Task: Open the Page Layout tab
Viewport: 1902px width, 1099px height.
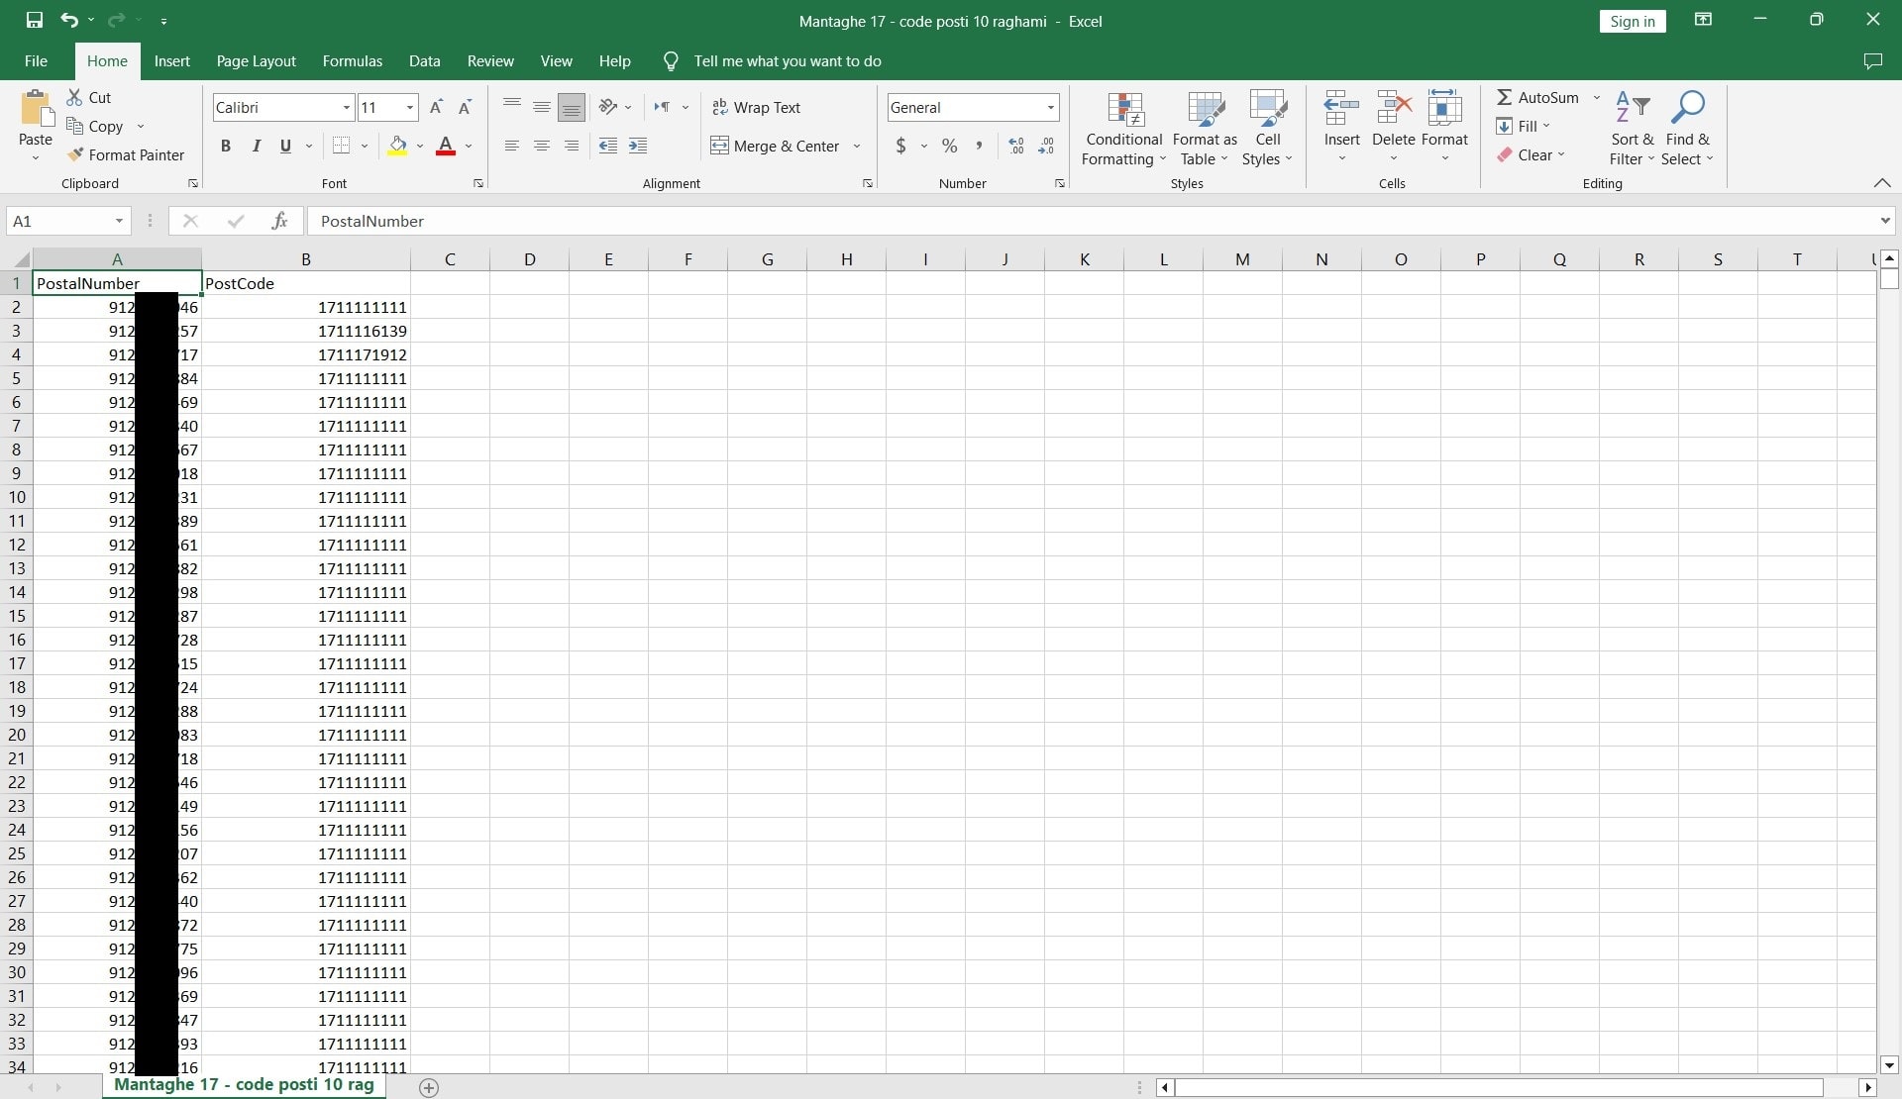Action: [256, 60]
